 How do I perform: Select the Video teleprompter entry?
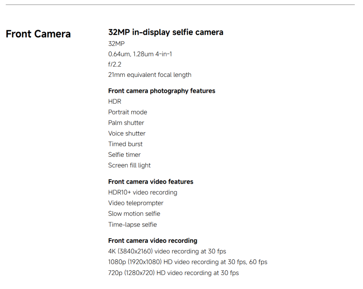136,203
